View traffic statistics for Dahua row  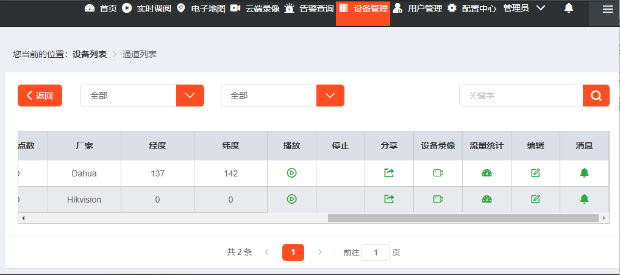point(486,173)
